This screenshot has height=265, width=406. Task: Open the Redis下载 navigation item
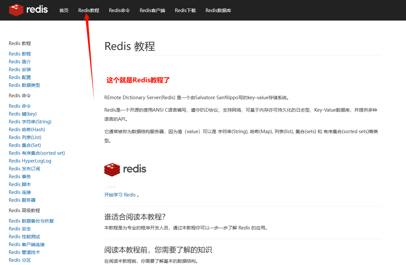[185, 10]
